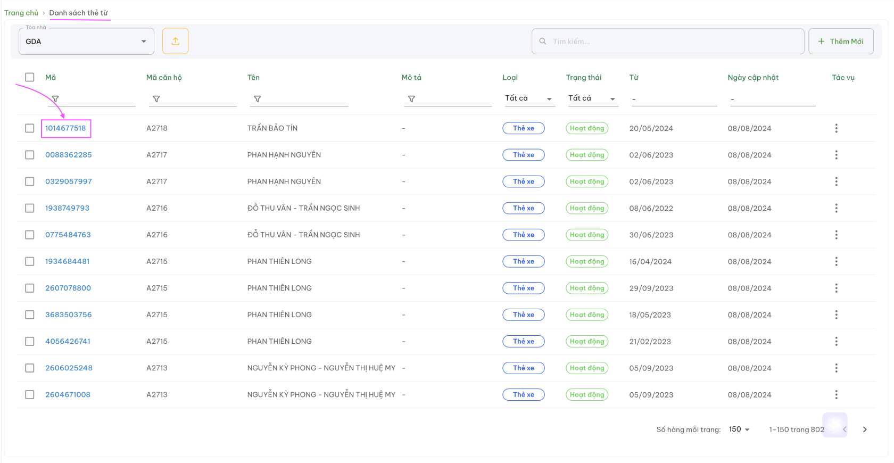The height and width of the screenshot is (463, 894).
Task: Click Hoạt động status for 0088362285
Action: tap(587, 155)
